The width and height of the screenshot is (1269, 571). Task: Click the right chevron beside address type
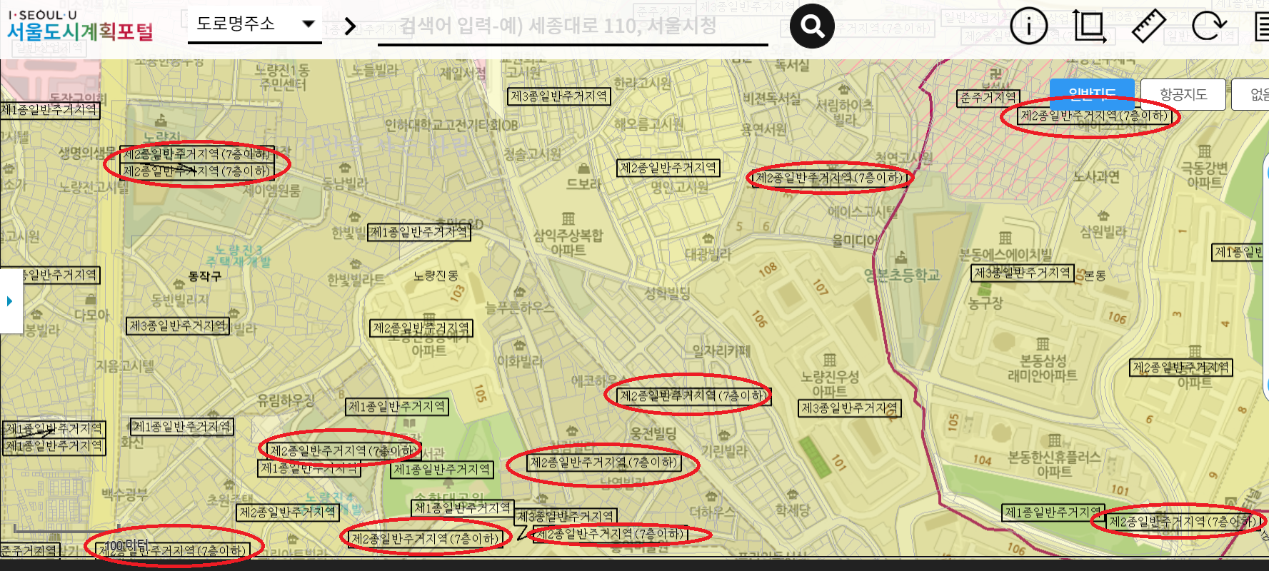click(x=349, y=27)
